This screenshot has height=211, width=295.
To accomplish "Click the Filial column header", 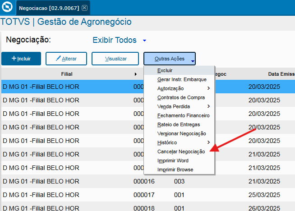I will pyautogui.click(x=67, y=74).
